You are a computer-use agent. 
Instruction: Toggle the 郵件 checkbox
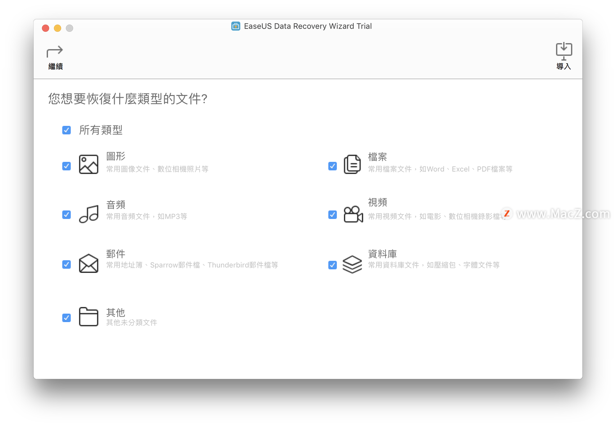point(66,265)
